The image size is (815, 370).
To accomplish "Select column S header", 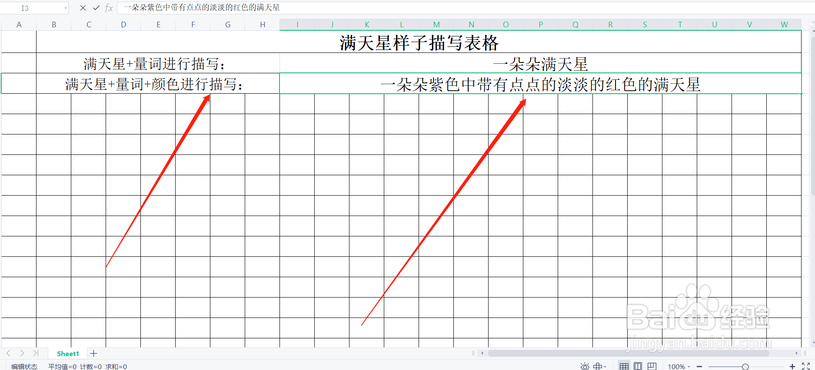I will click(x=645, y=25).
